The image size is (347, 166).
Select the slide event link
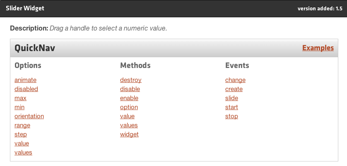(x=232, y=98)
